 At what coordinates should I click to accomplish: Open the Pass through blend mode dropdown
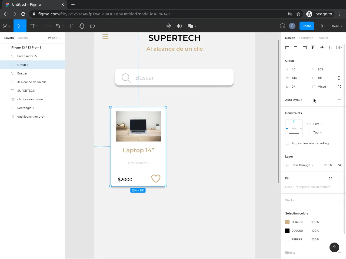coord(302,165)
